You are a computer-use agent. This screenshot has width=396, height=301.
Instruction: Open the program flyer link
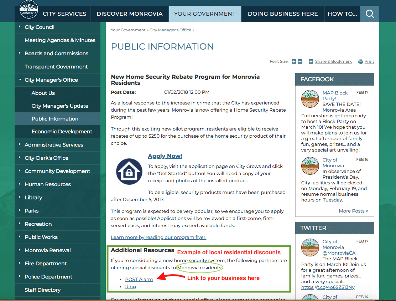tap(158, 237)
